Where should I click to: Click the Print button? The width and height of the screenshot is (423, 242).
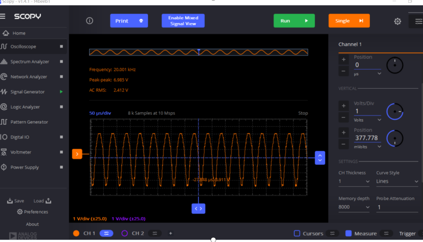tap(129, 21)
